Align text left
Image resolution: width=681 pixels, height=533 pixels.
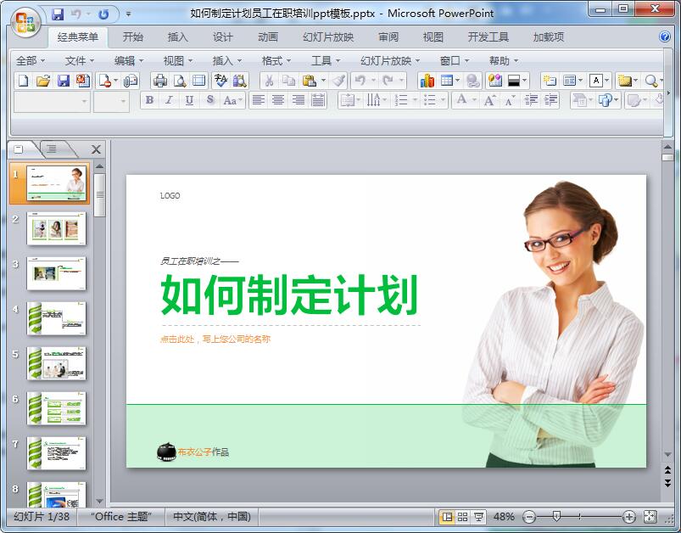259,100
